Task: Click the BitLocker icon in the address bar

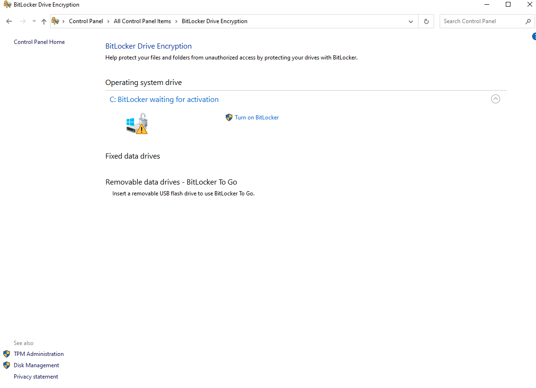Action: [x=55, y=21]
